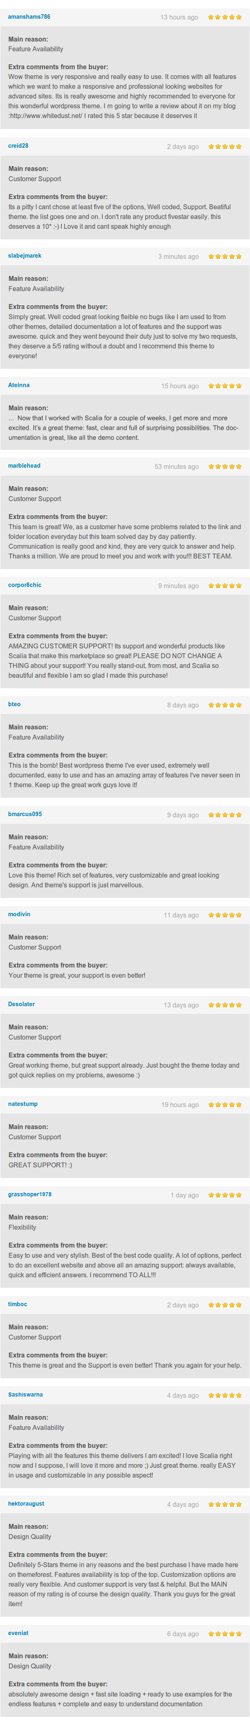250x1725 pixels.
Task: Click the stars on hektoraugust's review
Action: click(x=224, y=1505)
